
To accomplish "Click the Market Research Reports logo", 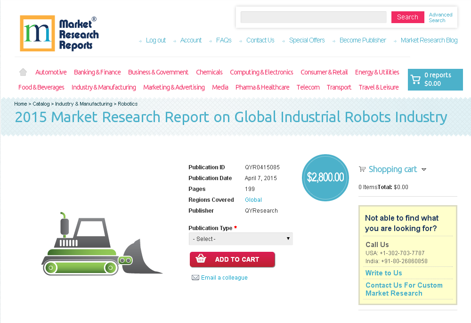I will click(58, 33).
